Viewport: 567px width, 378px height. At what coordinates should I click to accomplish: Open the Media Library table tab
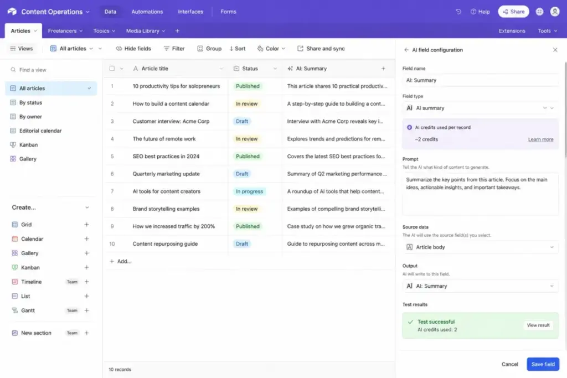[x=146, y=31]
